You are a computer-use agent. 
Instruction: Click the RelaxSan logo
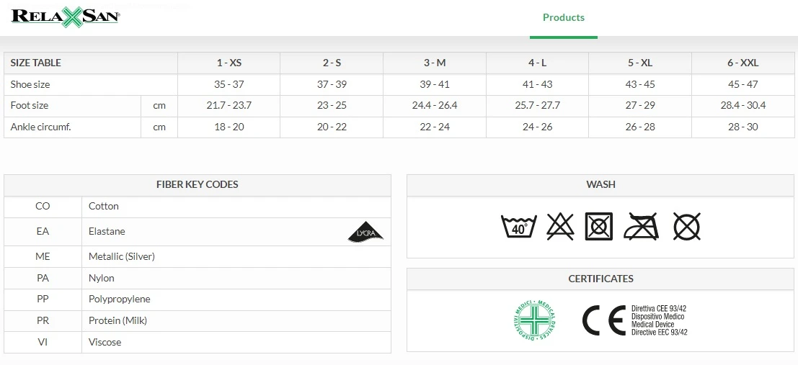[x=65, y=17]
